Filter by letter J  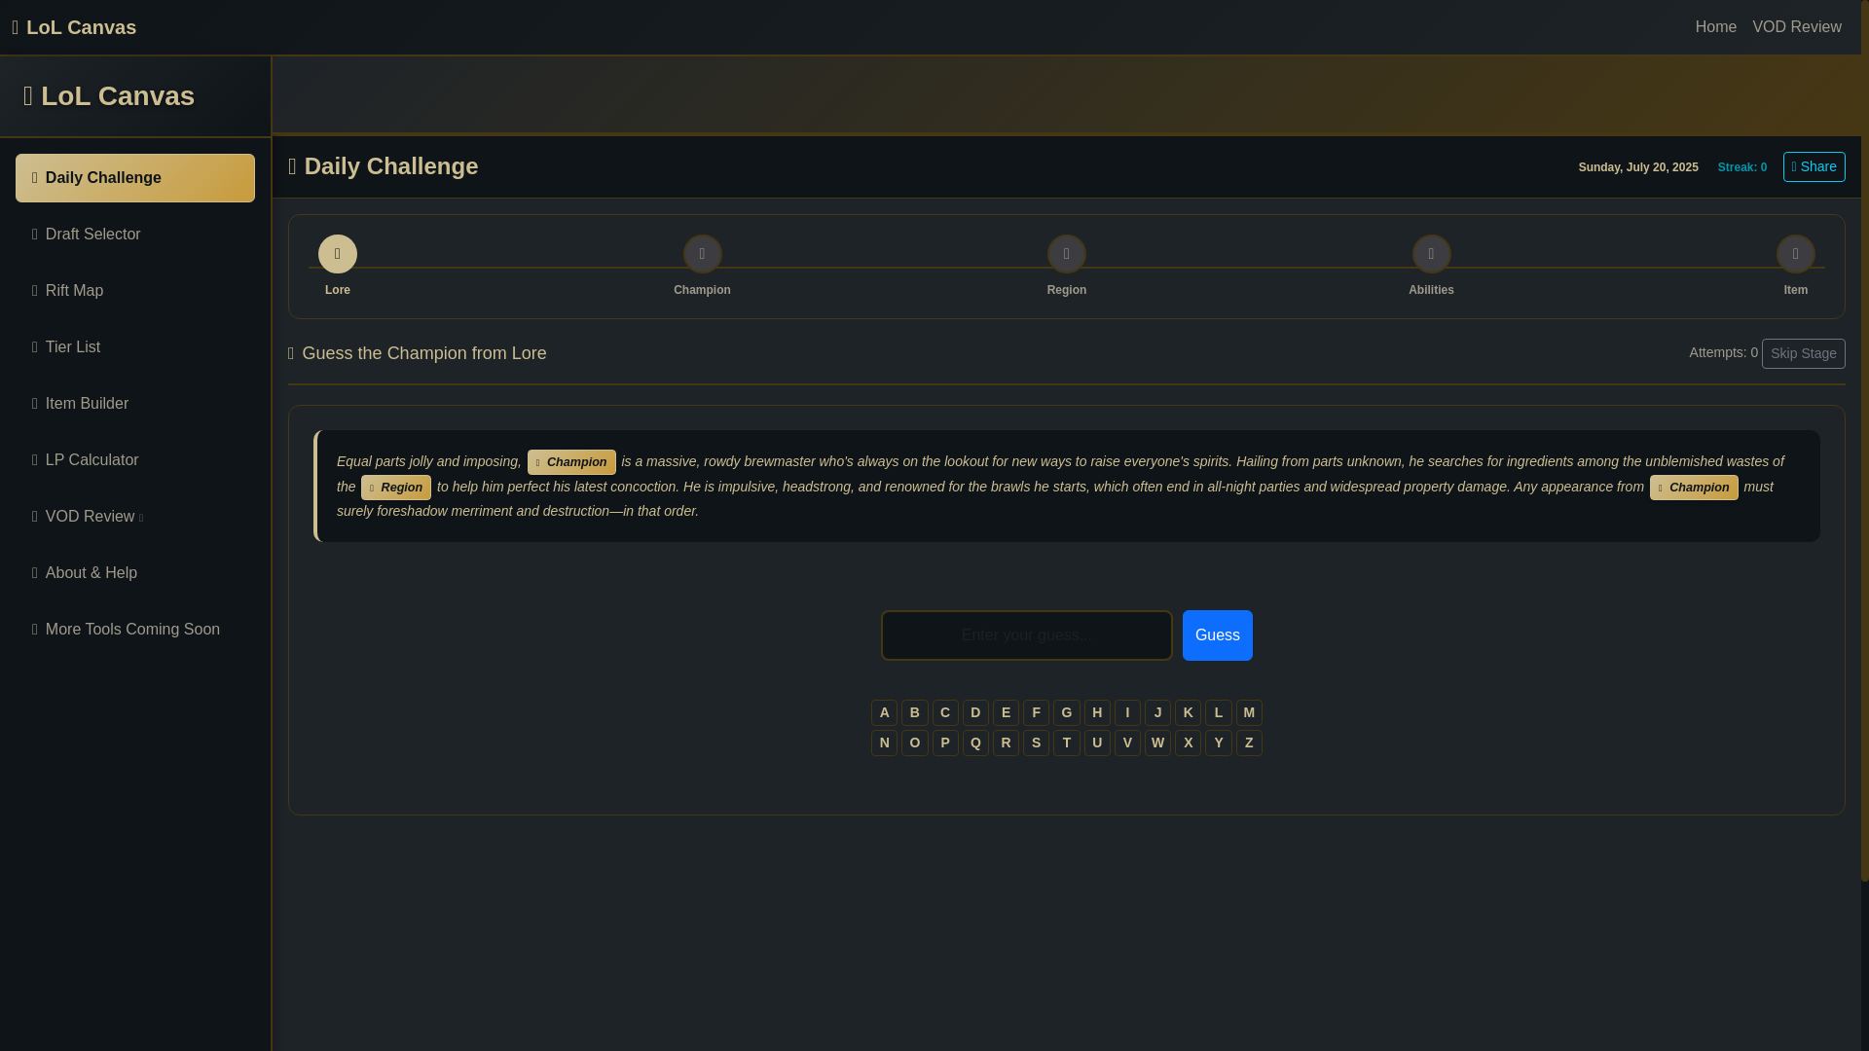click(1157, 712)
